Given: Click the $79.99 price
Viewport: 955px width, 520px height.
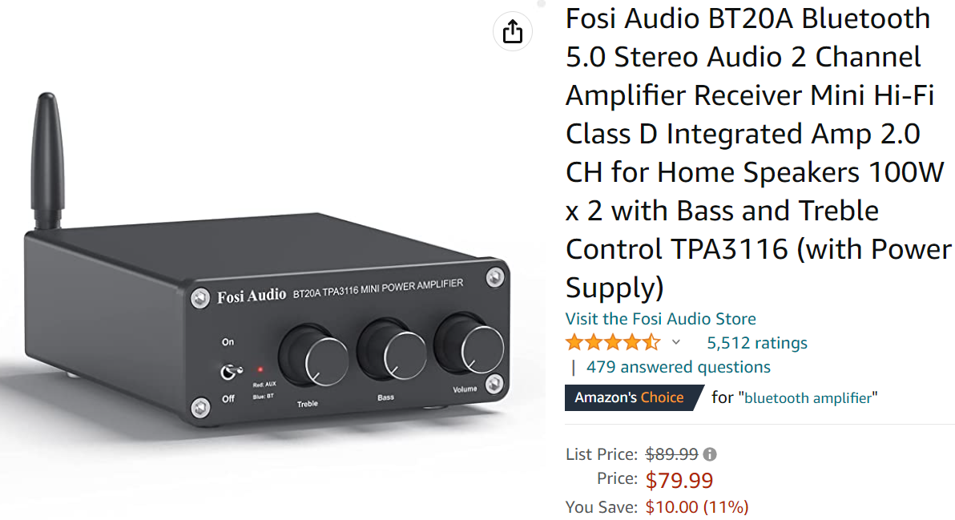Looking at the screenshot, I should tap(679, 481).
